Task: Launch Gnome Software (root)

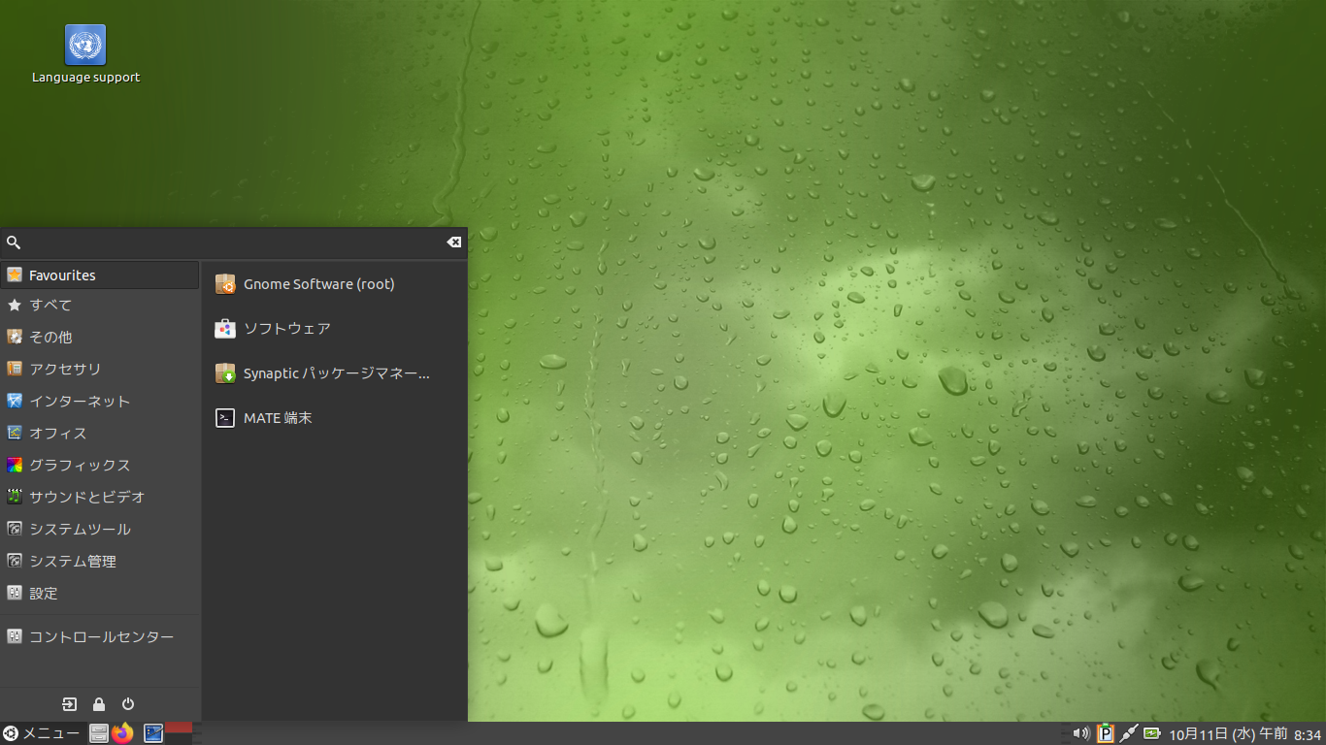Action: [x=334, y=284]
